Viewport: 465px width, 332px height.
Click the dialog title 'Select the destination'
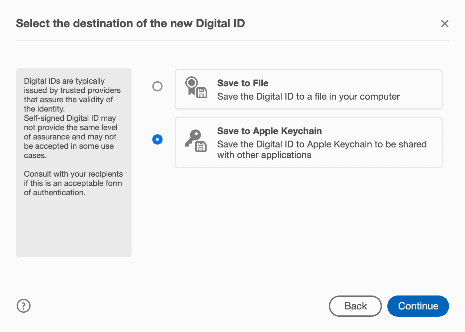tap(131, 24)
